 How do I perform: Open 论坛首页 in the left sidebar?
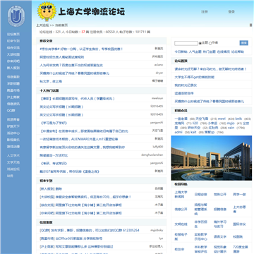pos(13,34)
